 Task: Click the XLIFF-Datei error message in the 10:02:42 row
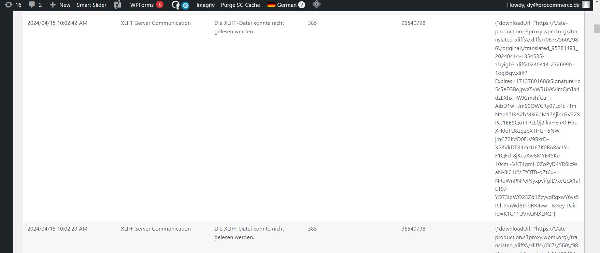pyautogui.click(x=249, y=27)
